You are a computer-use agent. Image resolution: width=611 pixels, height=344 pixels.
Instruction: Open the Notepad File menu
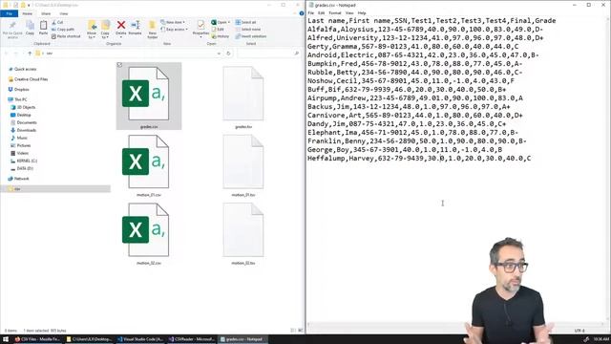311,12
